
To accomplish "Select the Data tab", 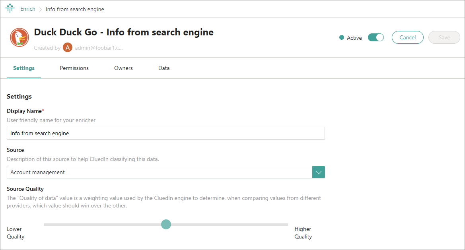I will (164, 68).
